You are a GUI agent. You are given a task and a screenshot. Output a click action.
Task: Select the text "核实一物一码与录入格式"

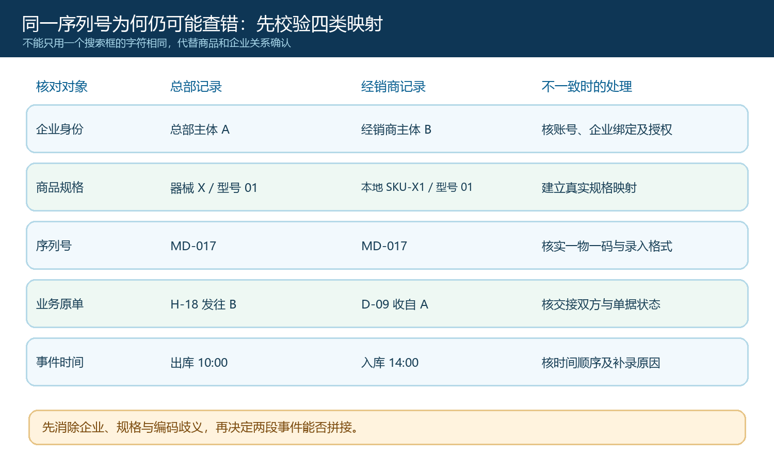pos(607,246)
